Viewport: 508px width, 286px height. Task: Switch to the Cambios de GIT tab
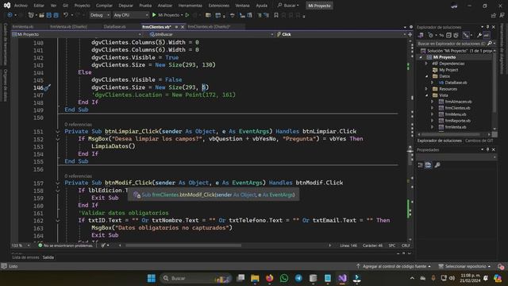coord(479,141)
